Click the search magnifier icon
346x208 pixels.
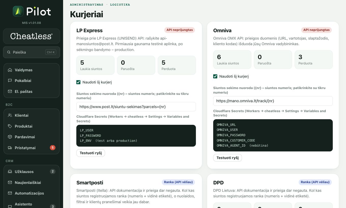tap(9, 52)
